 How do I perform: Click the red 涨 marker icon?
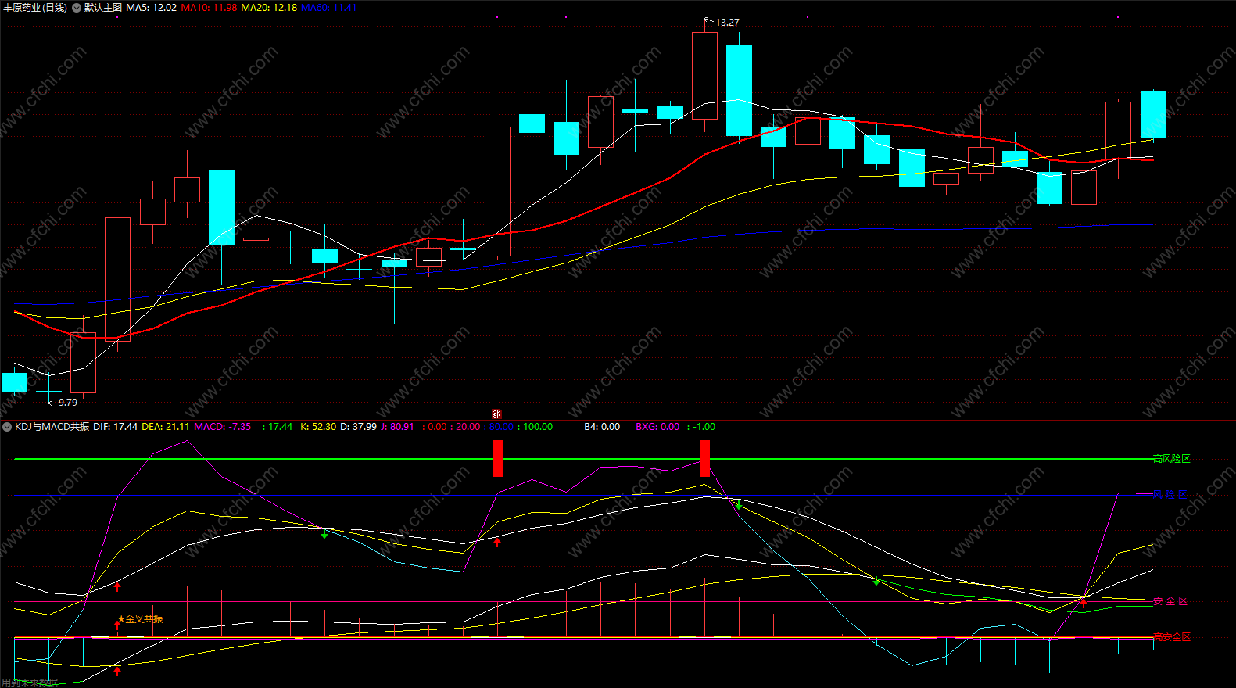click(496, 414)
